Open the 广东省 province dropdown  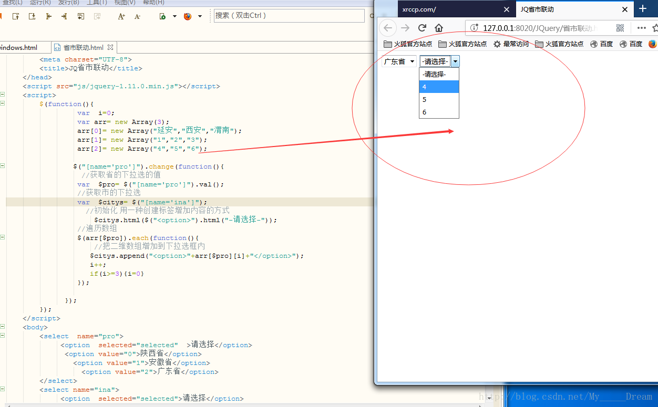399,61
